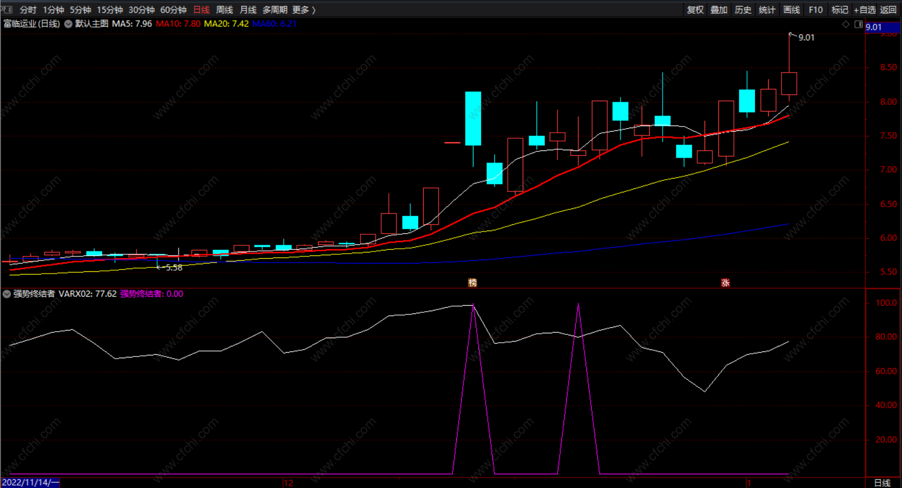Switch to 月线 monthly period
This screenshot has width=902, height=488.
tap(248, 9)
